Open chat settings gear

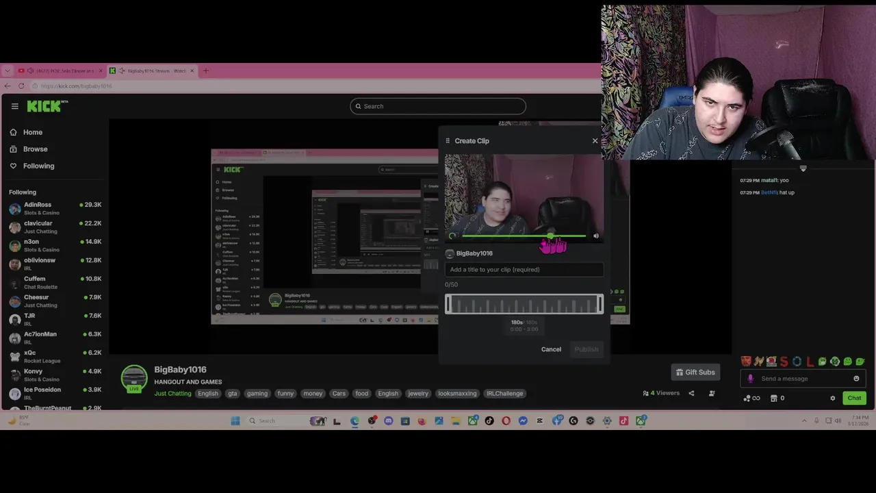pos(833,398)
